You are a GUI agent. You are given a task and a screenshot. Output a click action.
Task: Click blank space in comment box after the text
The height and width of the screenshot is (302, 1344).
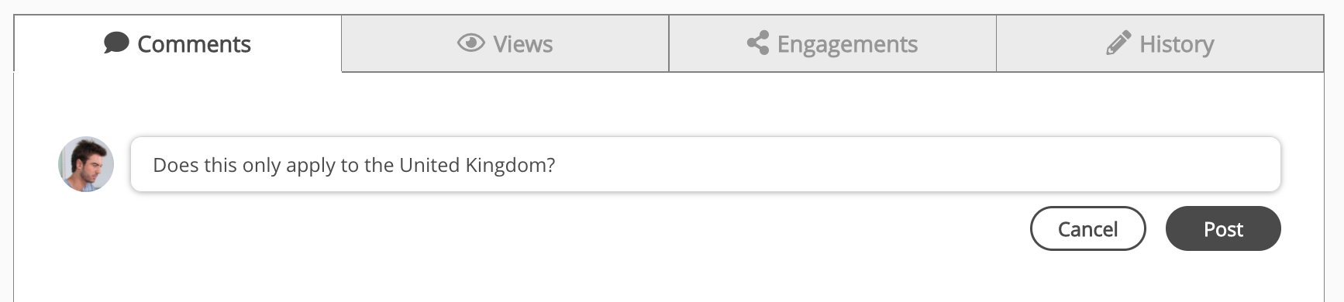click(915, 164)
